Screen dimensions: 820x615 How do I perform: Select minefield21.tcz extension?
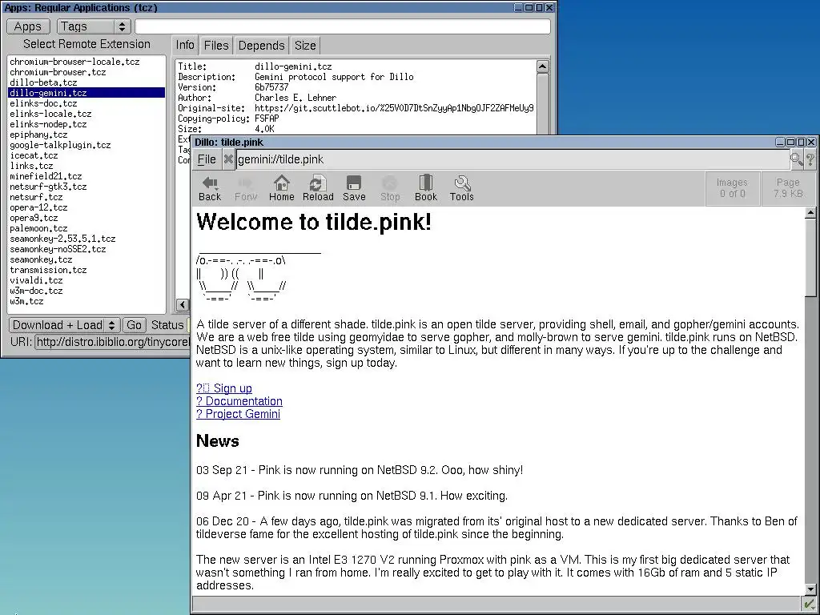pos(86,176)
